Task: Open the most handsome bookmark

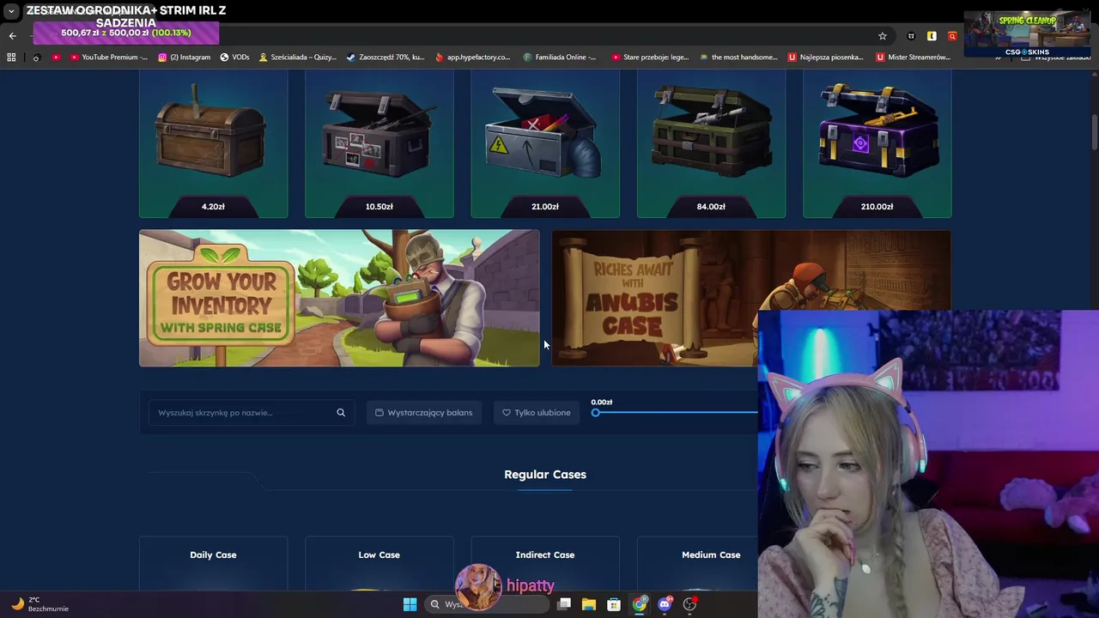Action: click(738, 58)
